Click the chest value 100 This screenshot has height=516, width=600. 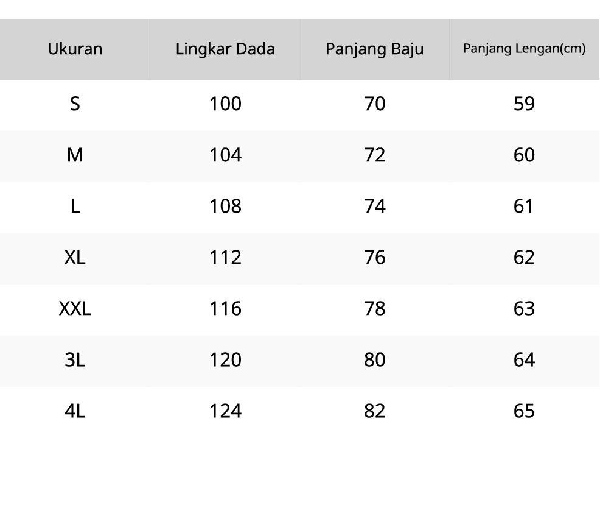click(225, 104)
